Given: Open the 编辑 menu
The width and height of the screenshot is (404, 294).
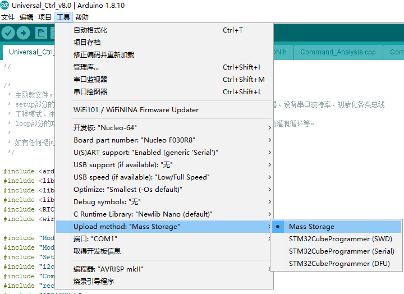Looking at the screenshot, I should pos(26,17).
